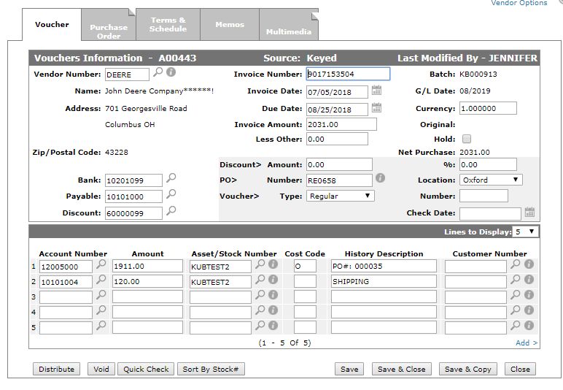This screenshot has width=563, height=390.
Task: Open the Lines to Display dropdown
Action: click(525, 232)
